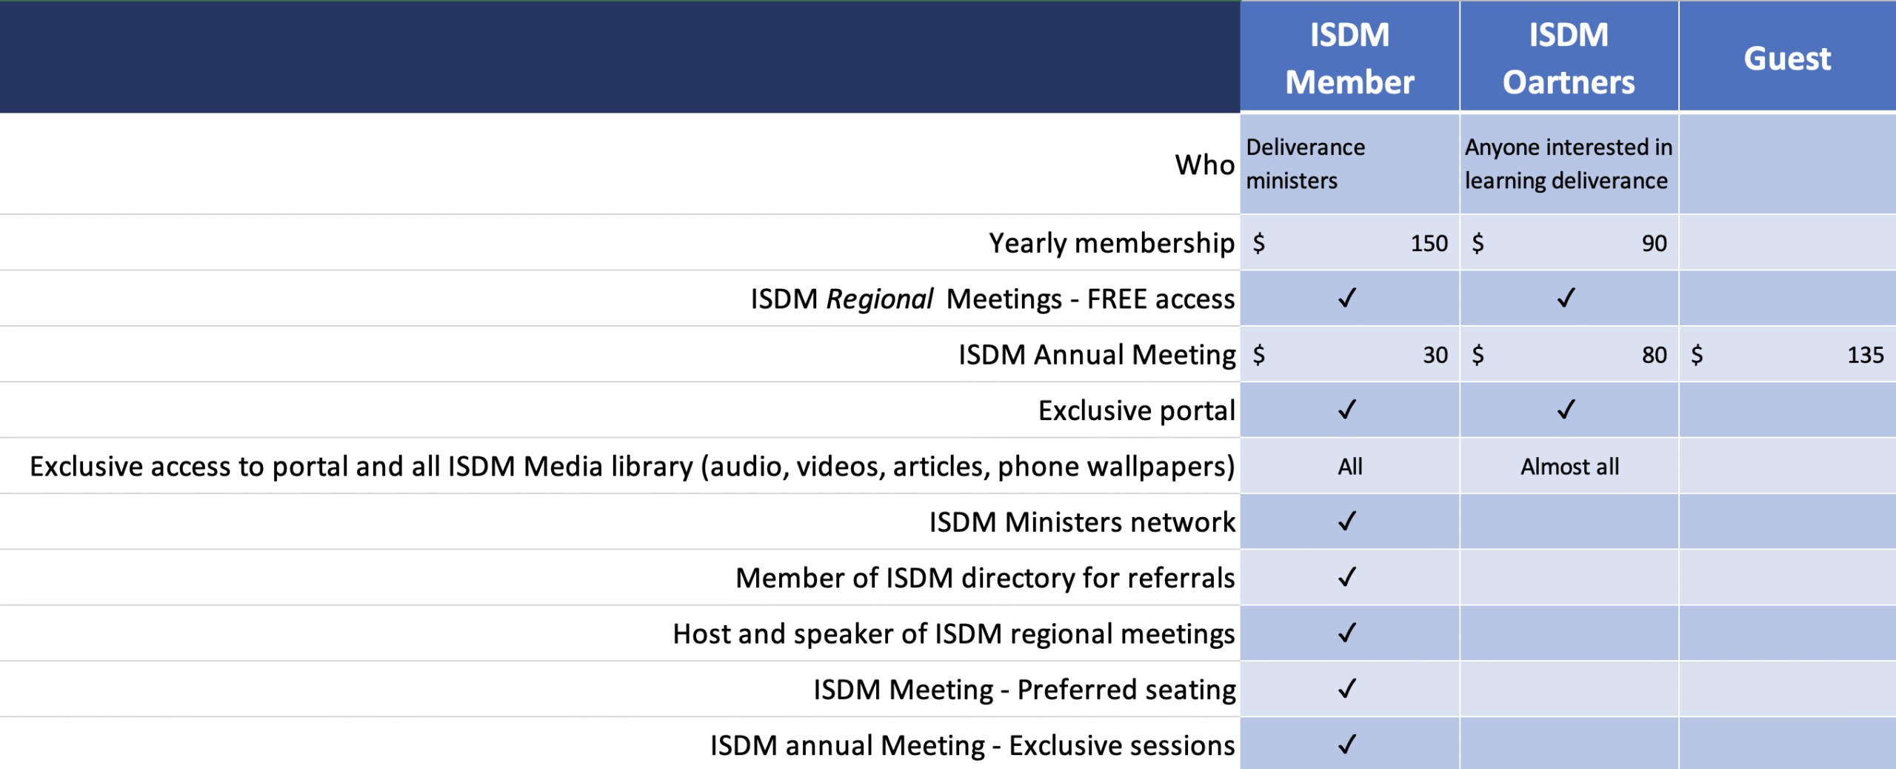Click checkmark in Exclusive sessions row

click(x=1347, y=745)
